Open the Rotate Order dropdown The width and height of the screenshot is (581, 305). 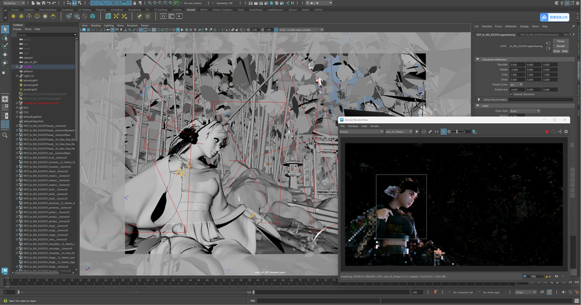click(516, 84)
